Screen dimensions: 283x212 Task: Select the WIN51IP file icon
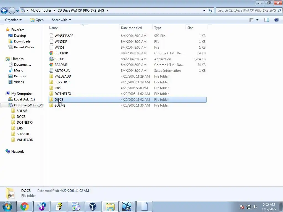pos(51,41)
